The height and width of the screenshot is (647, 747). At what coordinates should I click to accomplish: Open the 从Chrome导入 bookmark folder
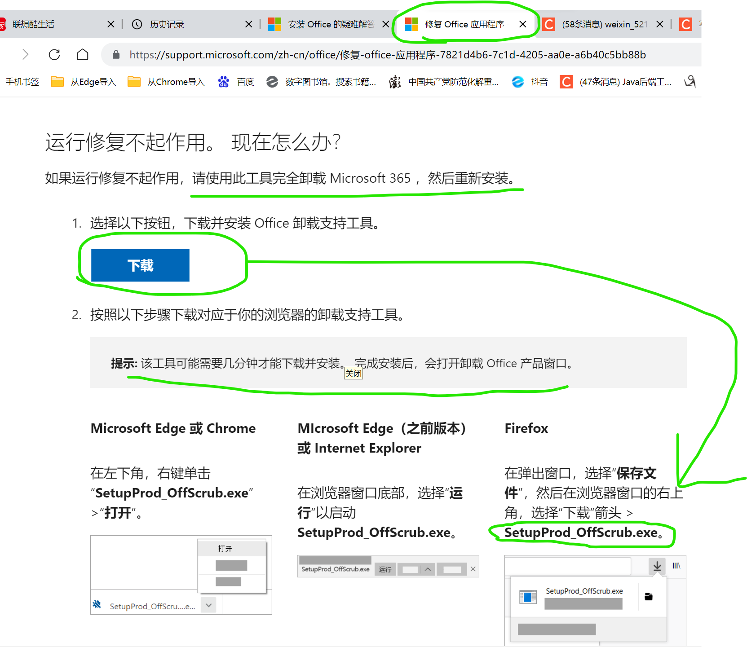pyautogui.click(x=166, y=82)
